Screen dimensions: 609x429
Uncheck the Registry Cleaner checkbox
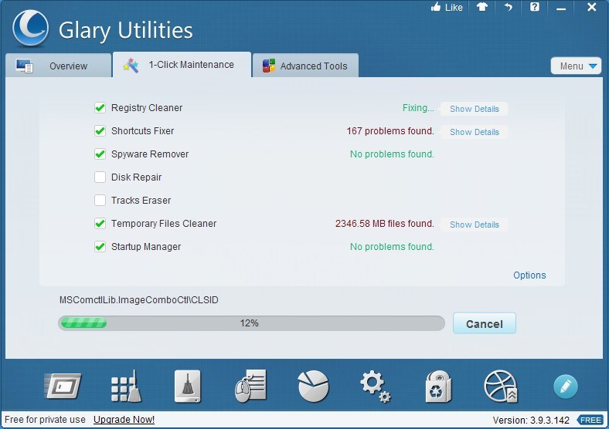point(100,107)
